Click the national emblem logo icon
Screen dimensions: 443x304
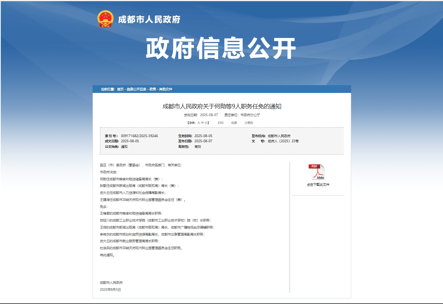(105, 19)
